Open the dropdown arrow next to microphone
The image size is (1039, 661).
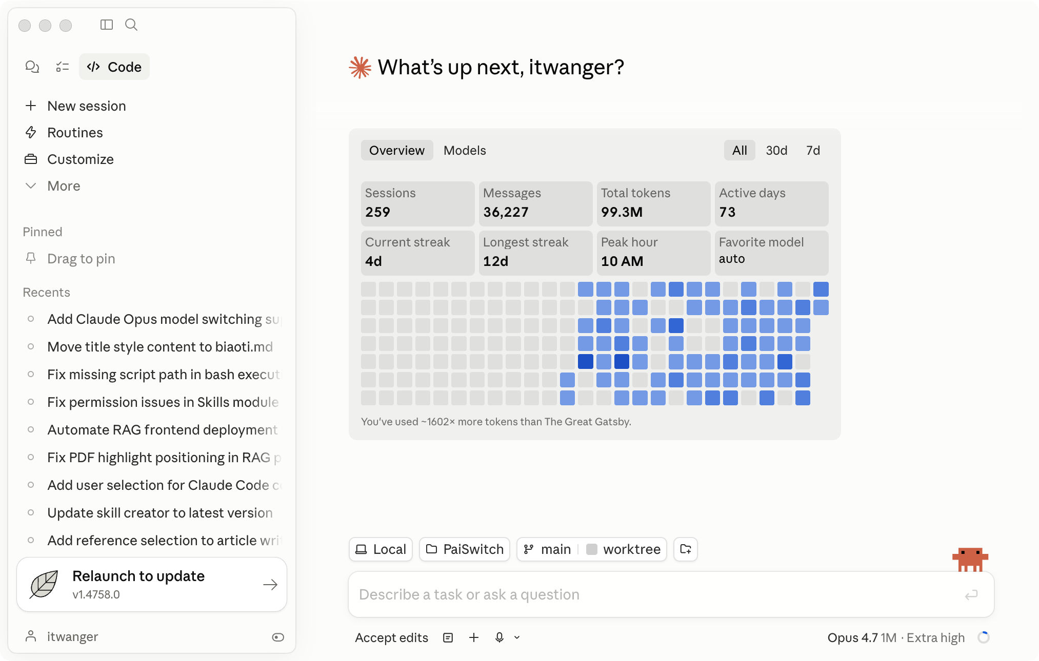[x=517, y=637]
